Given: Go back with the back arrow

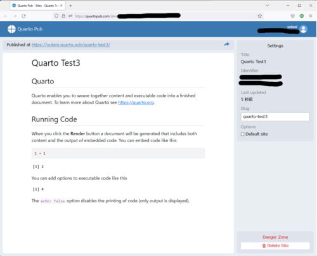Looking at the screenshot, I should (x=6, y=16).
